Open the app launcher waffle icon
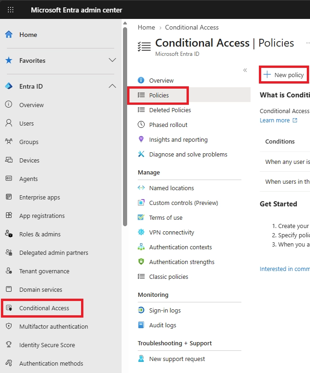The height and width of the screenshot is (373, 310). [11, 10]
